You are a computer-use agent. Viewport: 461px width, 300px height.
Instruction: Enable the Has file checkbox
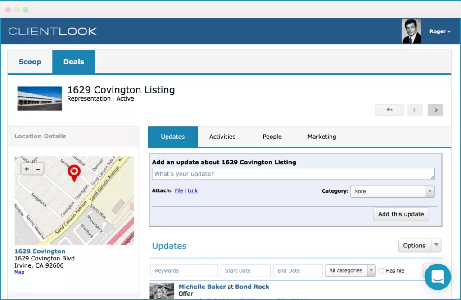[381, 271]
